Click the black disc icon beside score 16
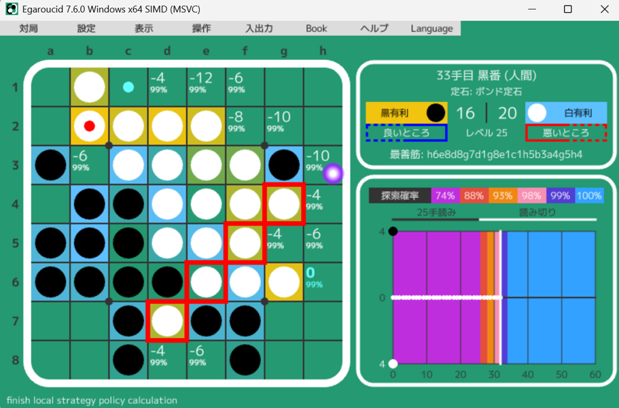 pyautogui.click(x=436, y=113)
